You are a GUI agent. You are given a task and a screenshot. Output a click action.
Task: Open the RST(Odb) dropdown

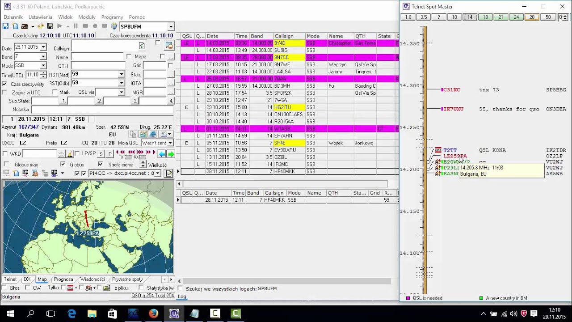[121, 83]
